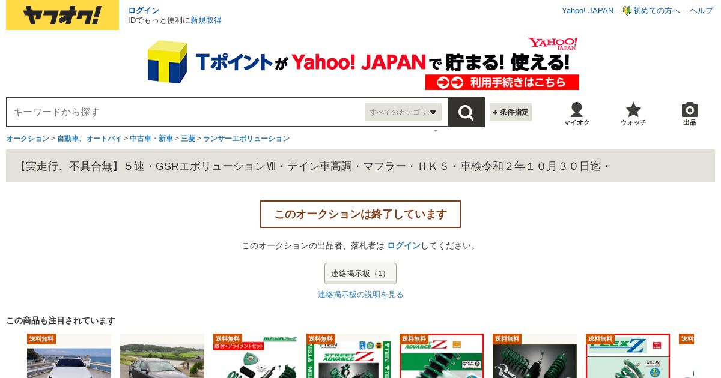Click the この商品も注目されています heading
This screenshot has width=721, height=378.
[x=61, y=321]
